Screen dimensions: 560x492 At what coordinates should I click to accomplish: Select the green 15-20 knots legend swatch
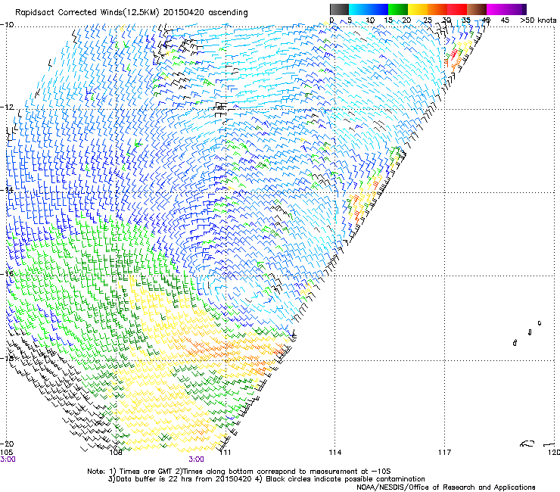click(398, 9)
